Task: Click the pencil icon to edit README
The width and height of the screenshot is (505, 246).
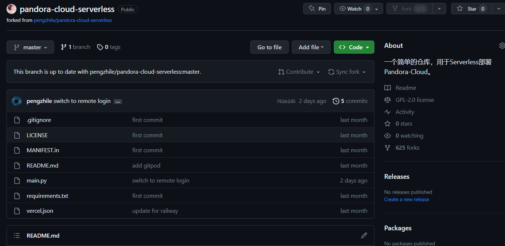Action: pos(364,235)
